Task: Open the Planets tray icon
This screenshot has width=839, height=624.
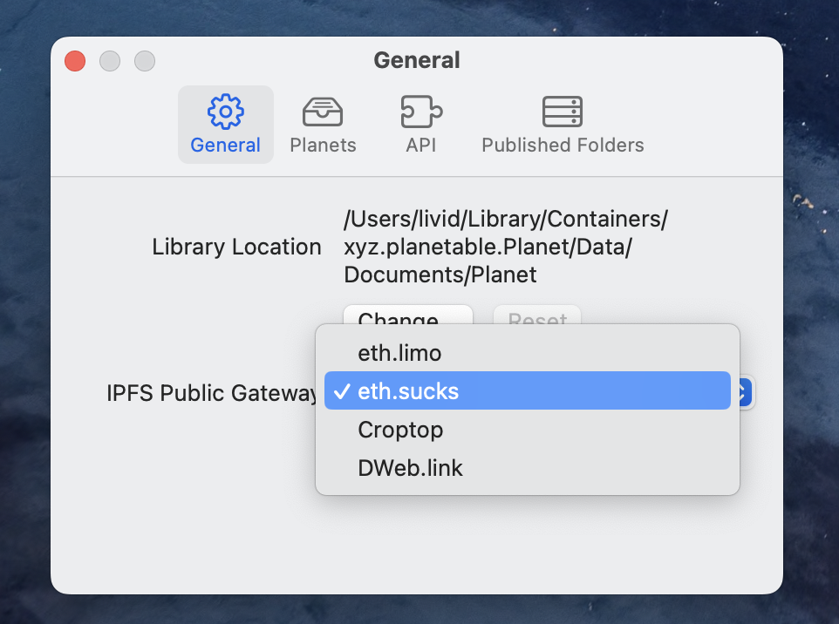Action: (323, 112)
